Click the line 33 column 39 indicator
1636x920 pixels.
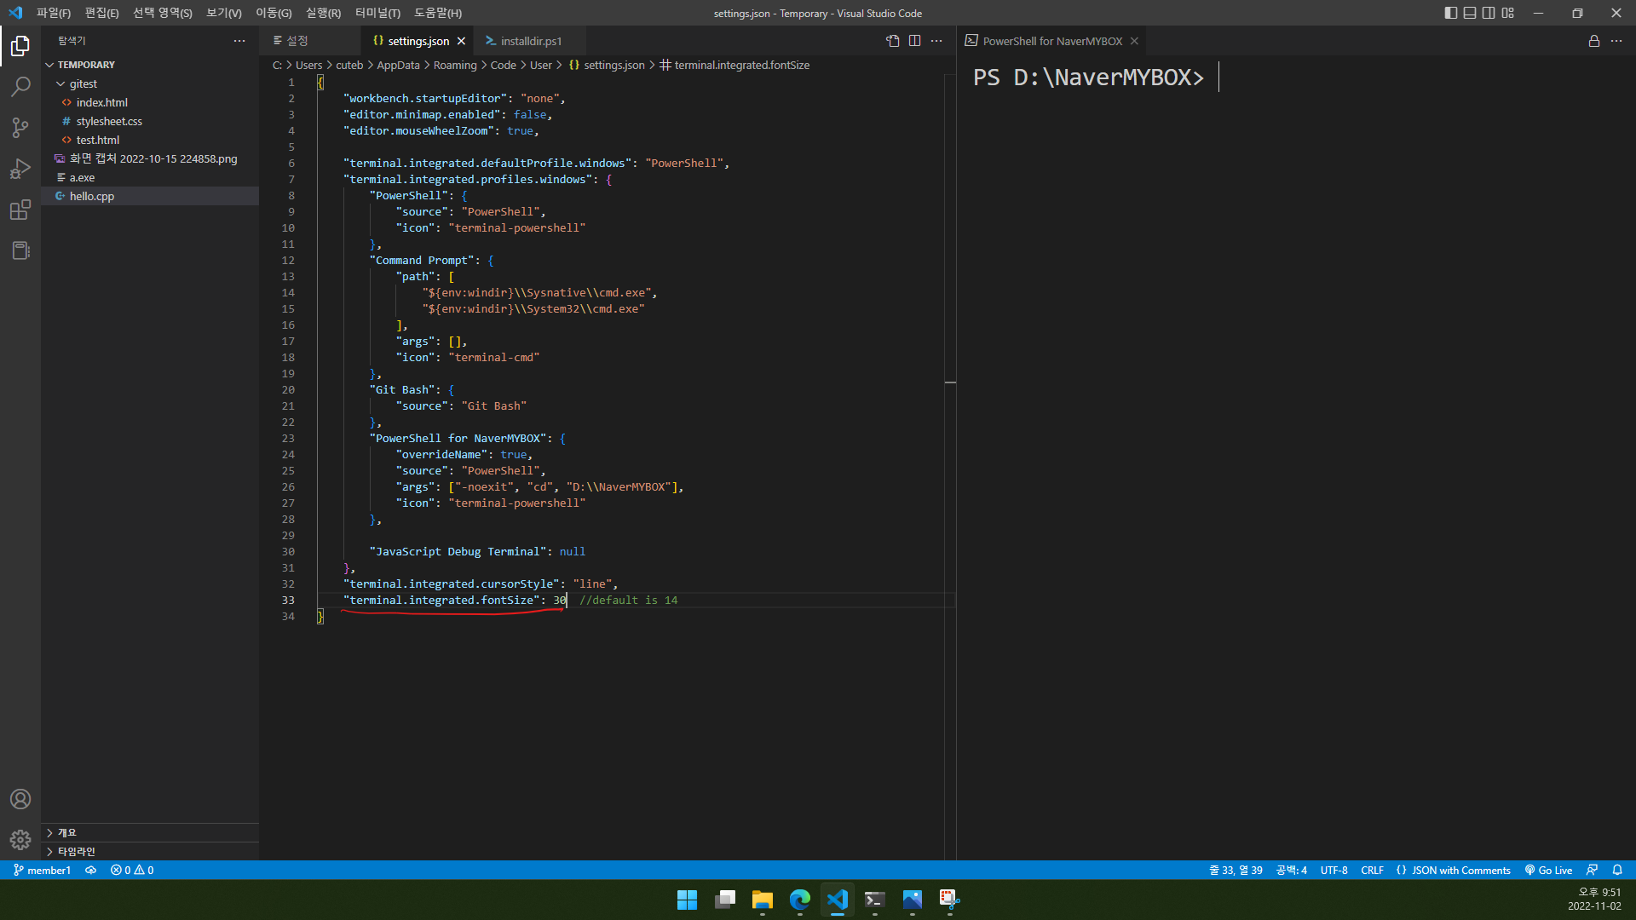coord(1236,870)
